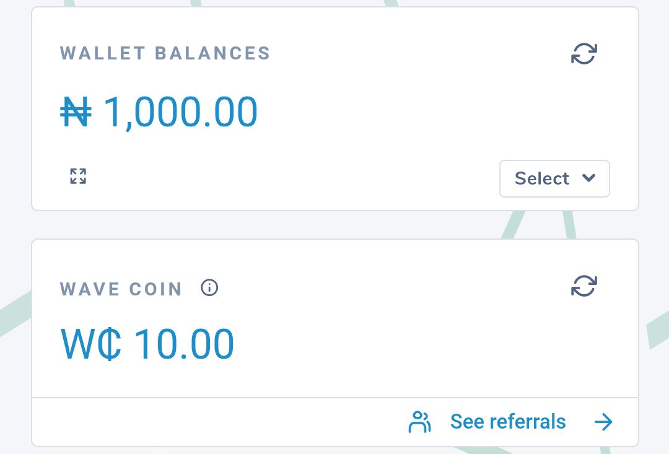Viewport: 669px width, 454px height.
Task: Click the info icon beside Wave Coin
Action: [209, 288]
